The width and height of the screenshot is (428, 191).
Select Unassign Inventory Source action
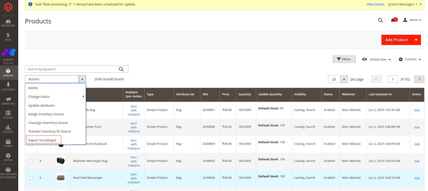[55, 123]
